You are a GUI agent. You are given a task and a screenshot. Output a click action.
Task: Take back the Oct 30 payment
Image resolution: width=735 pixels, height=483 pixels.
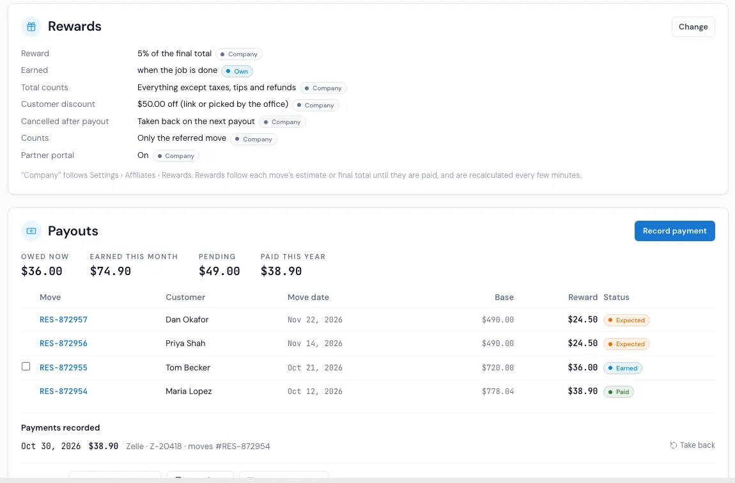point(692,445)
